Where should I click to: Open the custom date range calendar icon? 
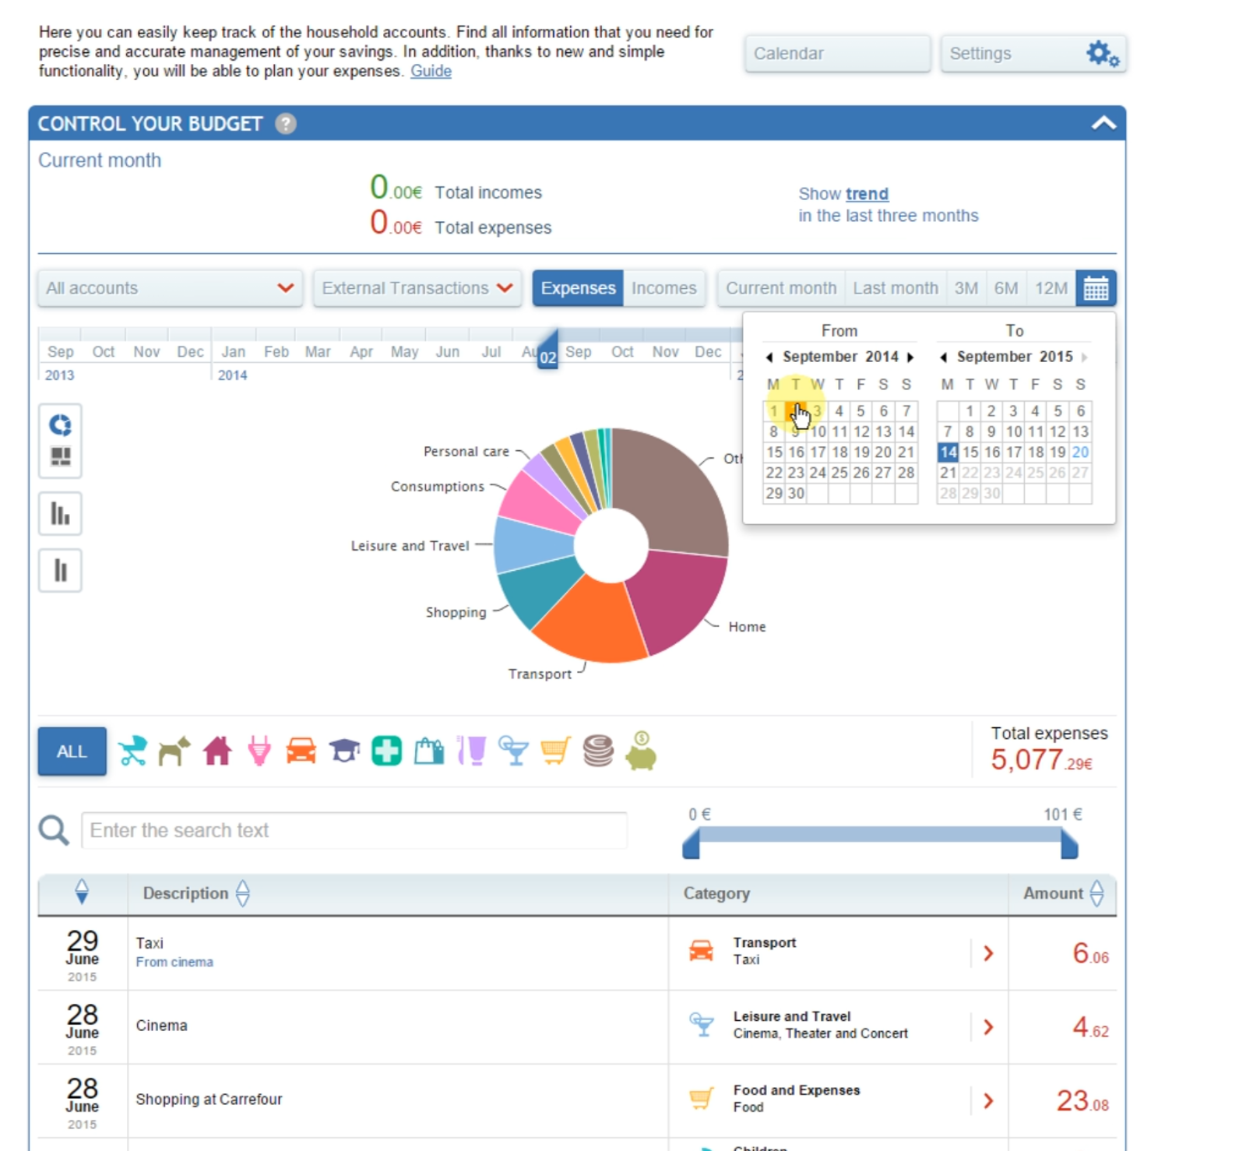(x=1096, y=288)
